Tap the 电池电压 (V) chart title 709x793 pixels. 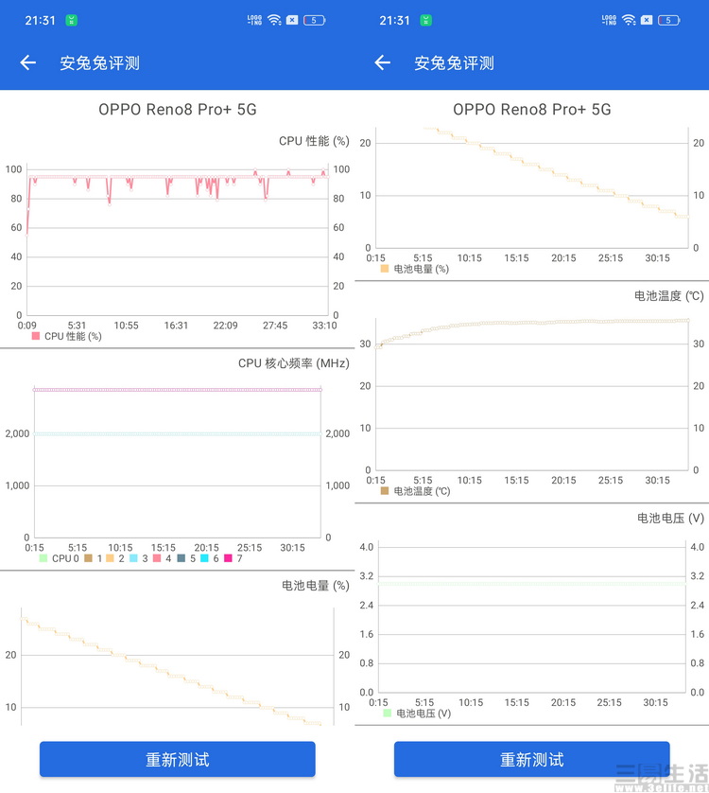click(x=670, y=519)
